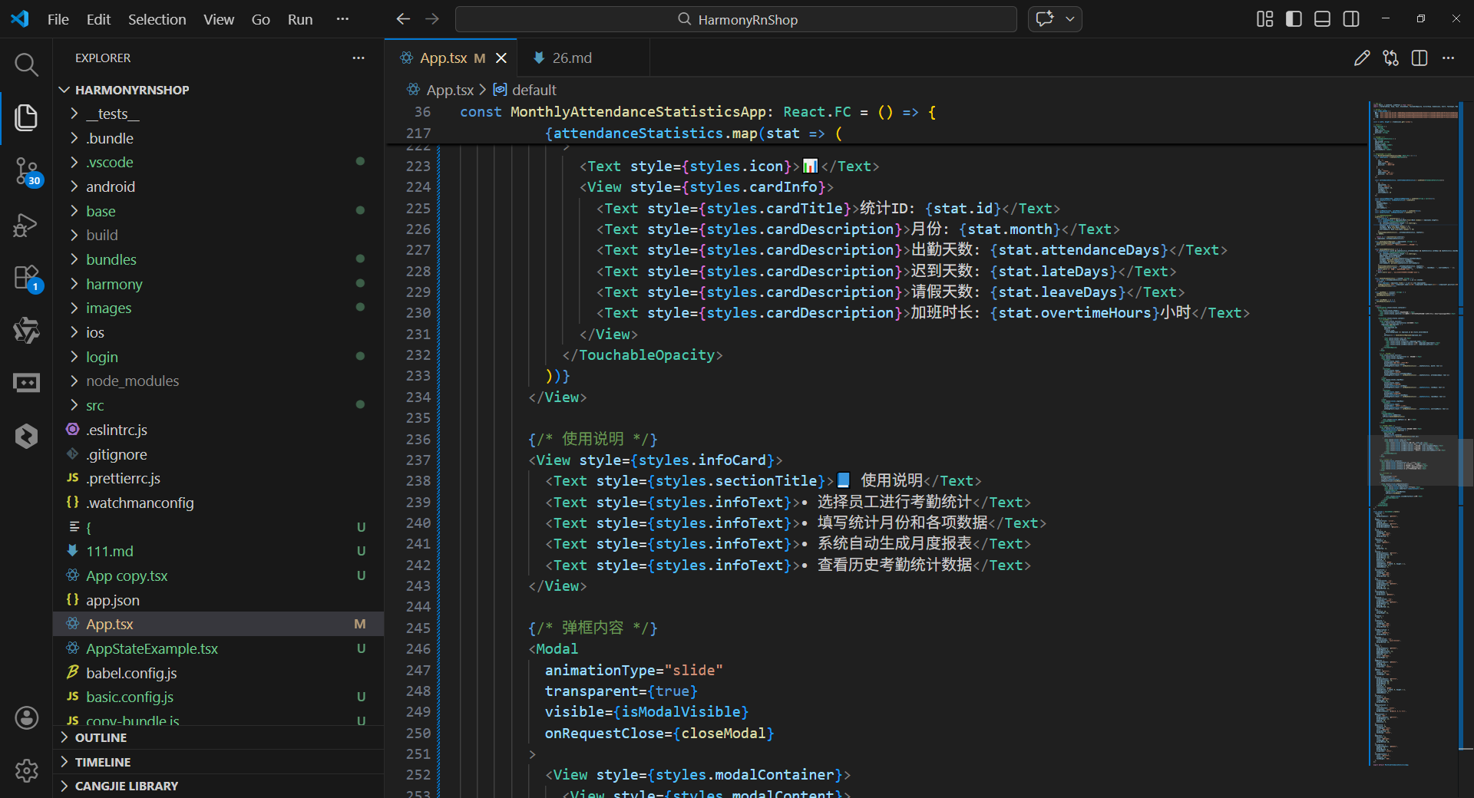Open the Extensions view

click(x=26, y=278)
